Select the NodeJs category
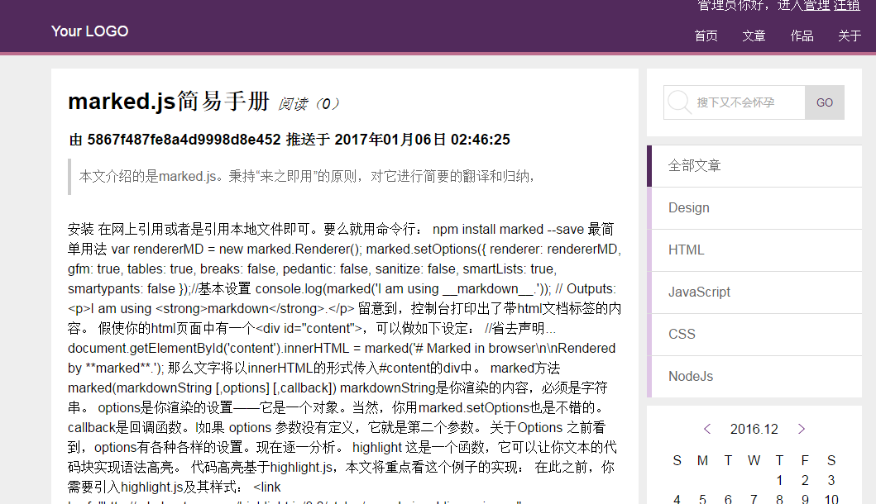The image size is (876, 504). (x=691, y=376)
